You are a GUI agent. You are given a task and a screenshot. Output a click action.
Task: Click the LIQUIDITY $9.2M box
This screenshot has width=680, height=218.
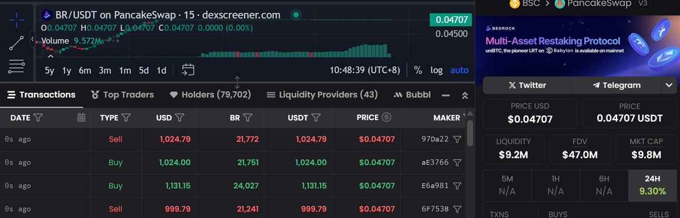pyautogui.click(x=513, y=148)
